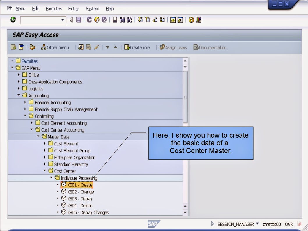
Task: Click the User Menu icon
Action: pyautogui.click(x=14, y=47)
